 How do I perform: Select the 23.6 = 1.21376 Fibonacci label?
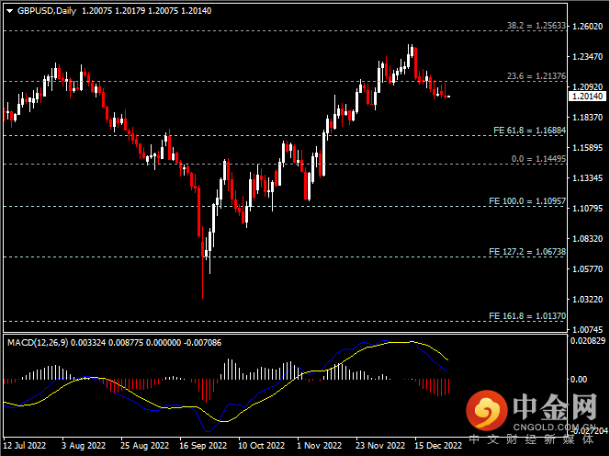tap(537, 76)
